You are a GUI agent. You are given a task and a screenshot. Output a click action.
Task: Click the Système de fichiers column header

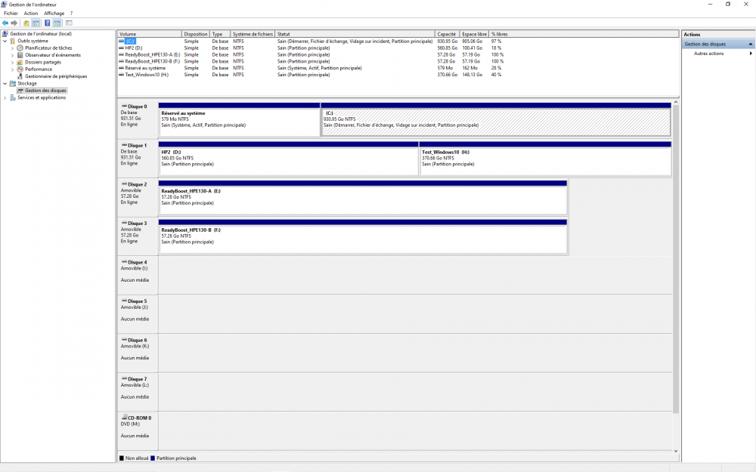(253, 34)
